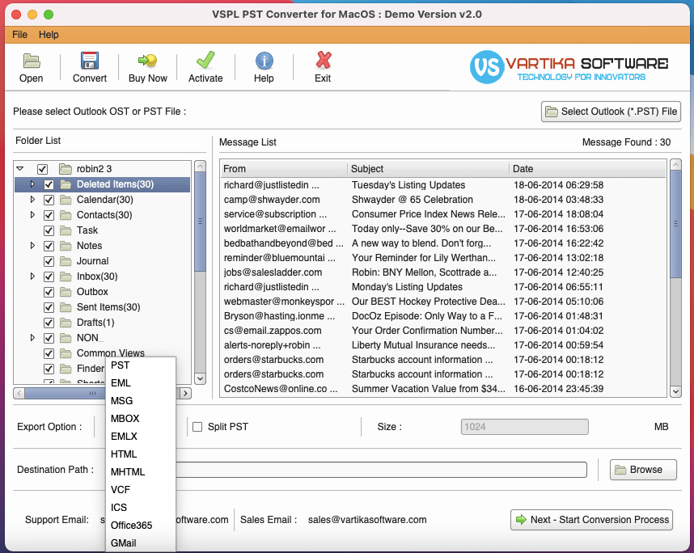This screenshot has height=553, width=694.
Task: Click the Outbox folder icon
Action: (66, 292)
